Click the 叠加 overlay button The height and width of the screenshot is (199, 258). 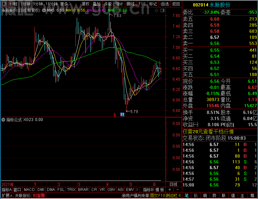[x=96, y=4]
